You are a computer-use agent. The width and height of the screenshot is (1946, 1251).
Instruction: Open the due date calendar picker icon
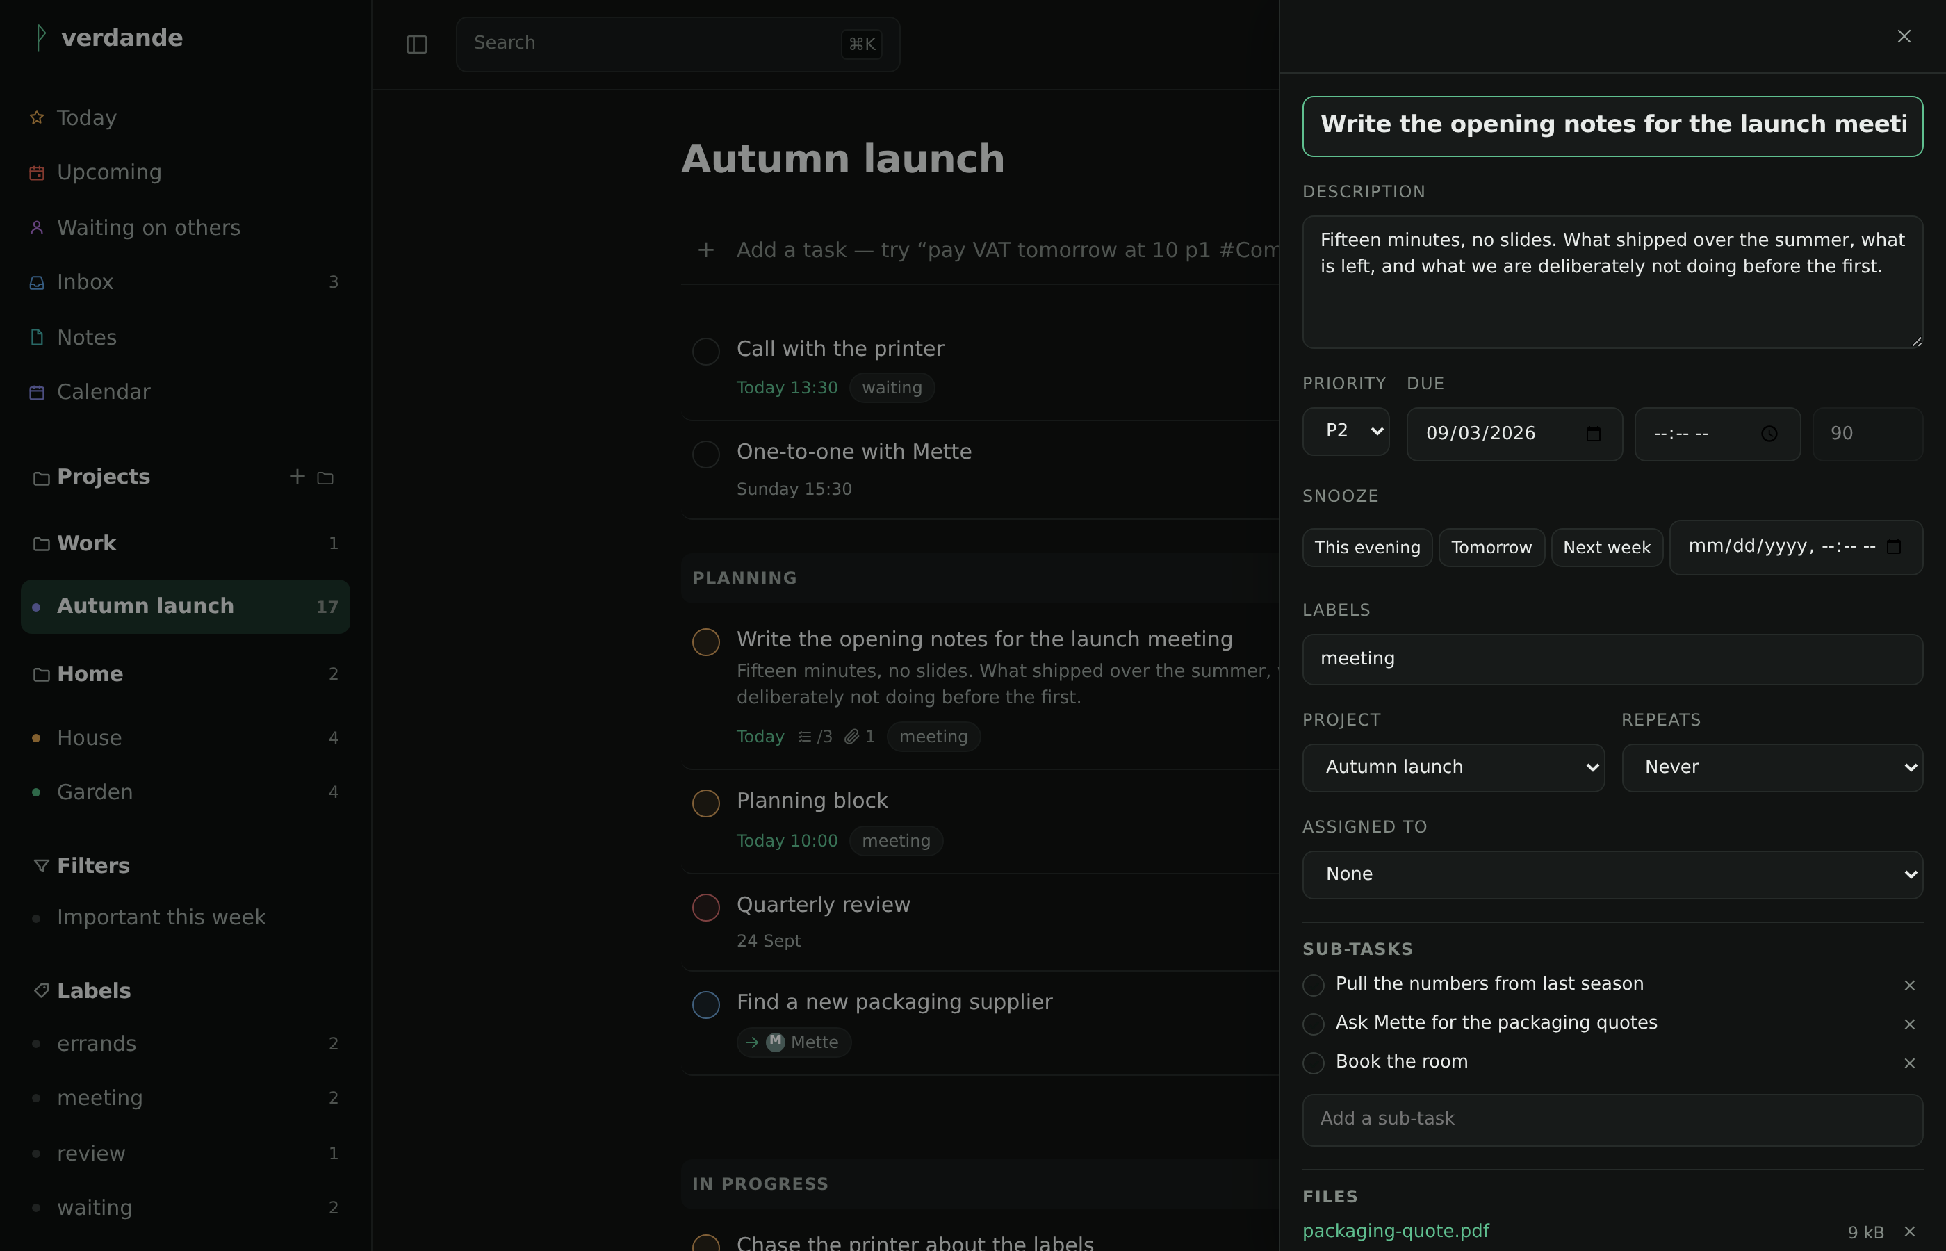(1593, 434)
